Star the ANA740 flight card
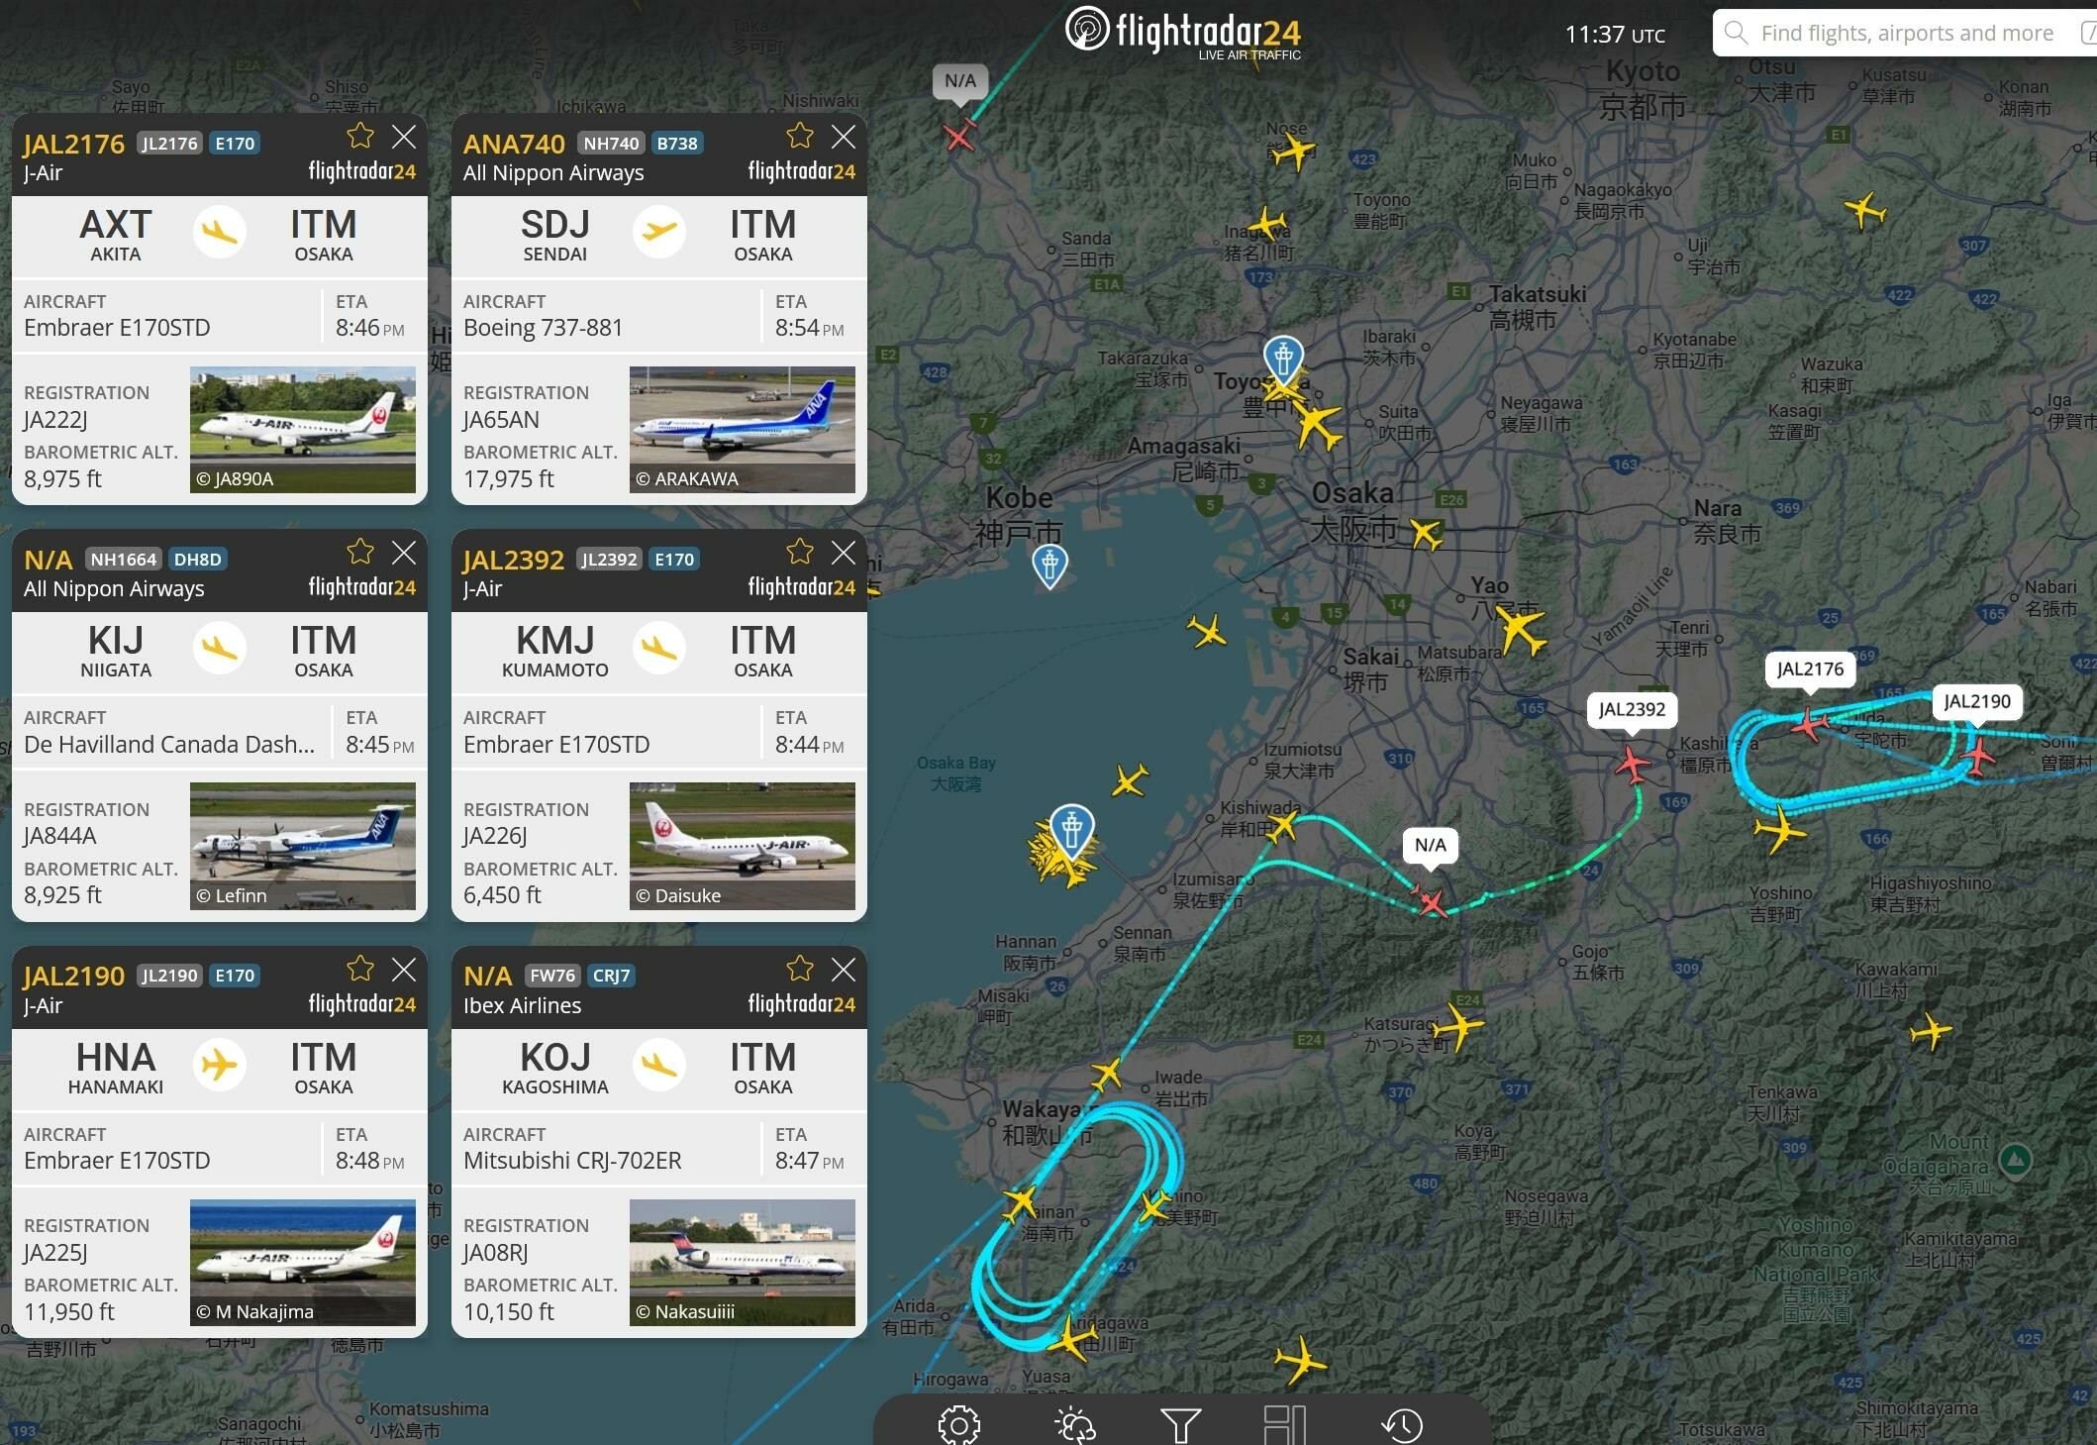Image resolution: width=2097 pixels, height=1445 pixels. [x=800, y=136]
